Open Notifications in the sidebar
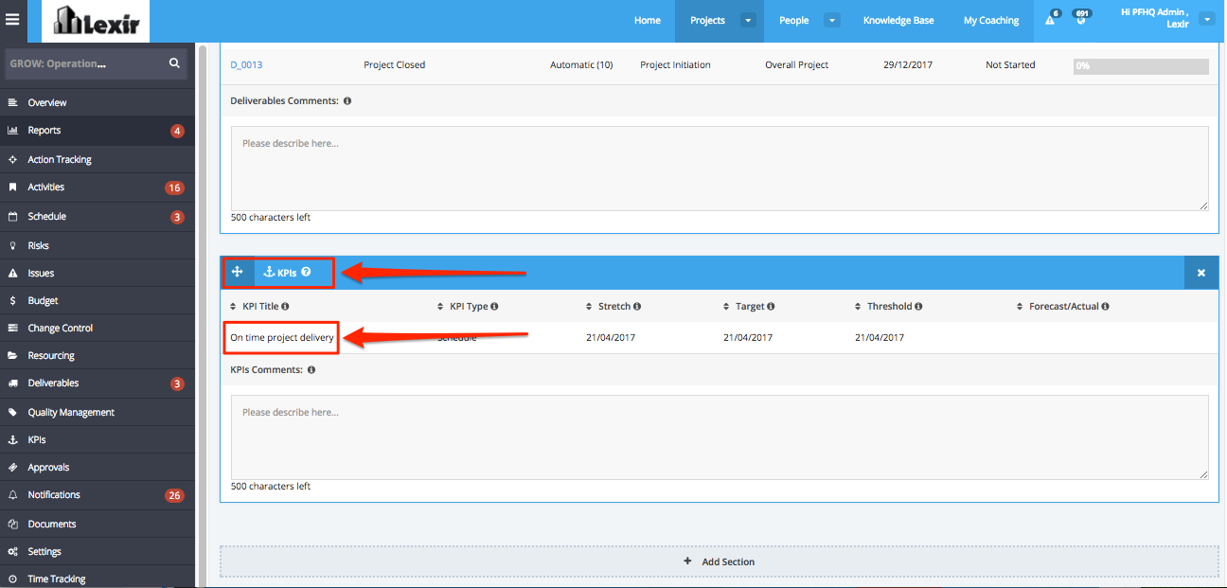Screen dimensions: 1227x588 tap(98, 495)
